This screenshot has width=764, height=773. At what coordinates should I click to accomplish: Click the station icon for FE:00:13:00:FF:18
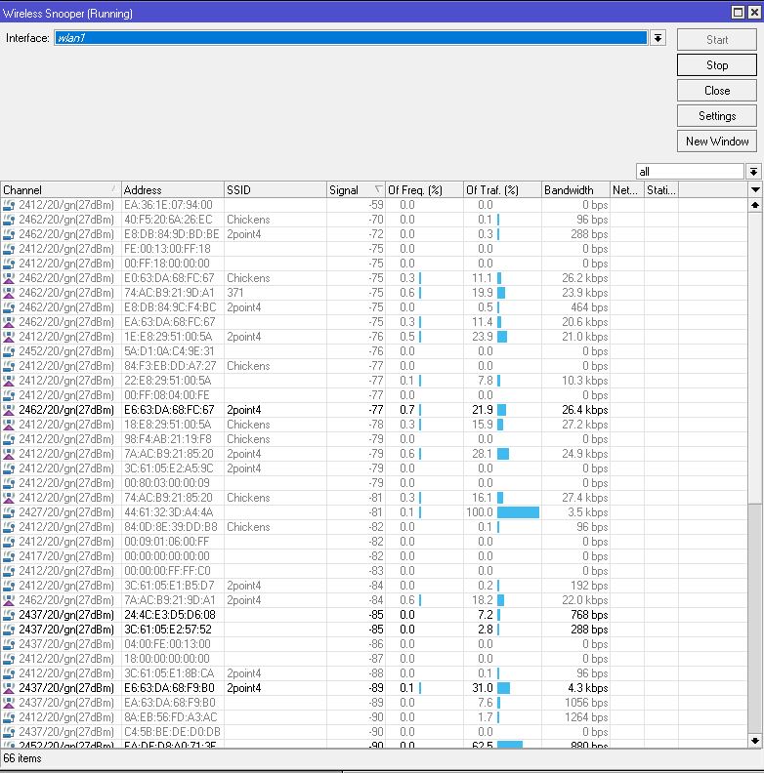click(x=9, y=249)
